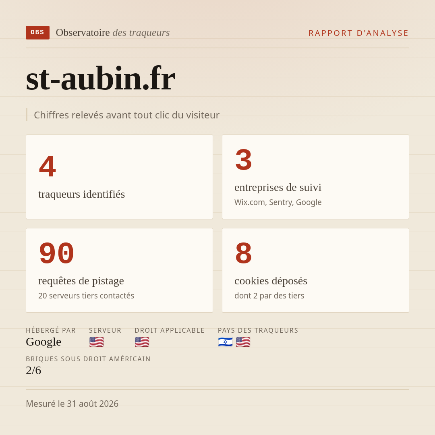Click 20 serveurs tiers contactés text
The width and height of the screenshot is (435, 435).
(x=86, y=296)
